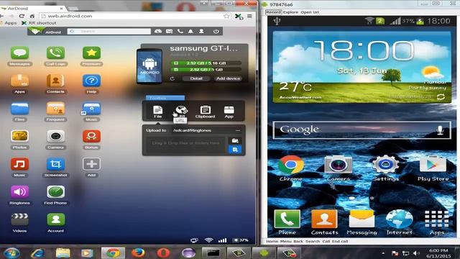Screen dimensions: 460x259
Task: Click the user profile icon in AirDroid toolbar
Action: coord(201,31)
